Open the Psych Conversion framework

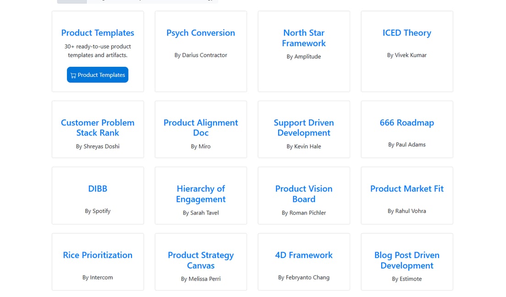pyautogui.click(x=201, y=33)
